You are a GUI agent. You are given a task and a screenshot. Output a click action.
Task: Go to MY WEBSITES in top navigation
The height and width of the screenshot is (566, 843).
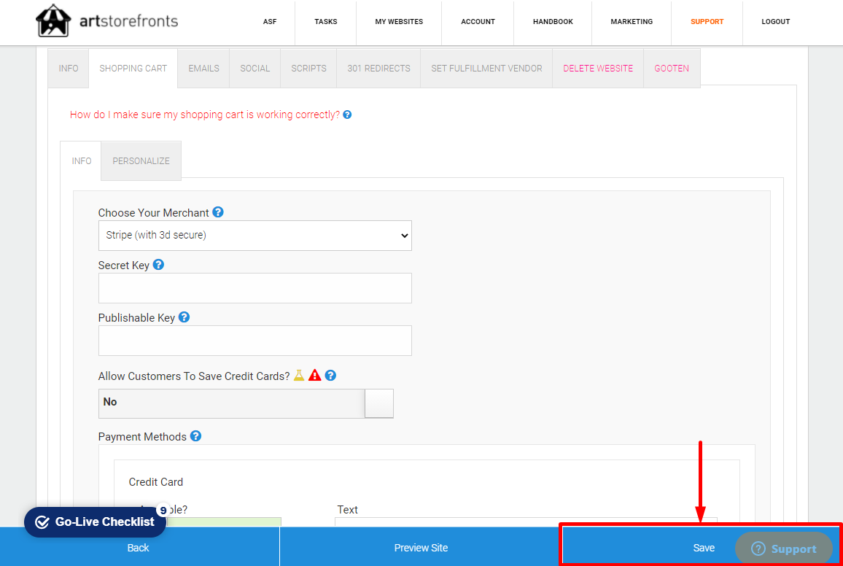pos(399,22)
